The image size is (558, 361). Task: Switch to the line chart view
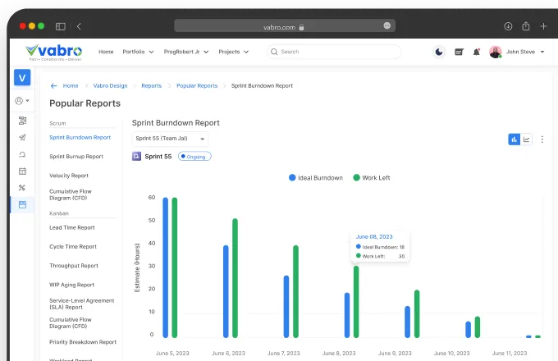[527, 139]
